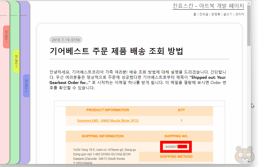Click the PRODUCT INFORMATION header
258x167 pixels.
[x=108, y=110]
